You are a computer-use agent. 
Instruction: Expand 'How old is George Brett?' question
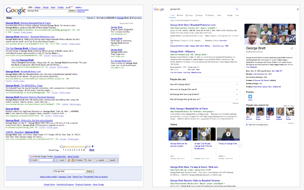(x=204, y=84)
